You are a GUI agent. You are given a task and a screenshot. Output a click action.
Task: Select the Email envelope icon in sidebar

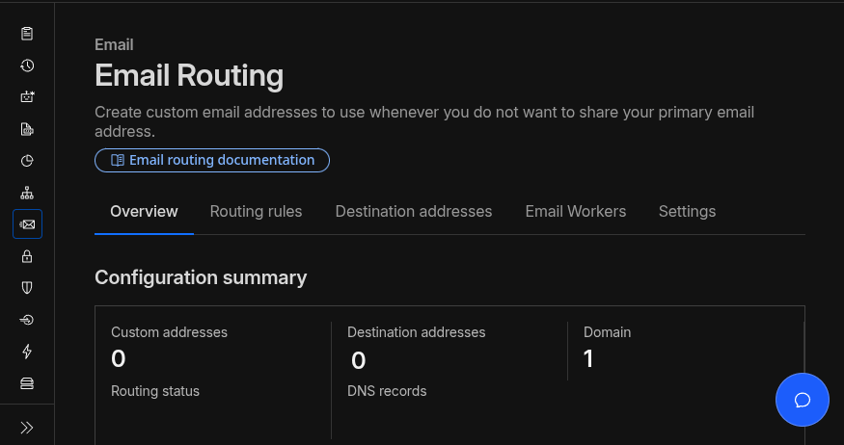27,224
